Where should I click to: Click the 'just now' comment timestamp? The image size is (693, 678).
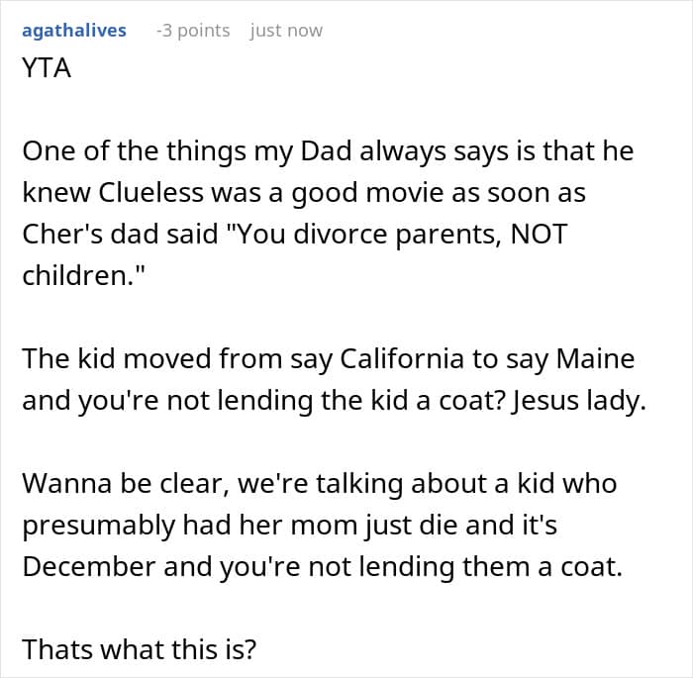(286, 31)
